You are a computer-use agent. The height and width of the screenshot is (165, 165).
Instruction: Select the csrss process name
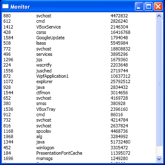41,32
